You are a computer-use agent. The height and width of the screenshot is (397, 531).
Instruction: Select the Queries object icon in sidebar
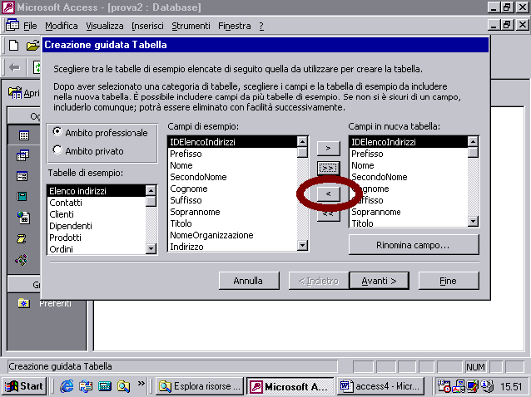pos(23,155)
